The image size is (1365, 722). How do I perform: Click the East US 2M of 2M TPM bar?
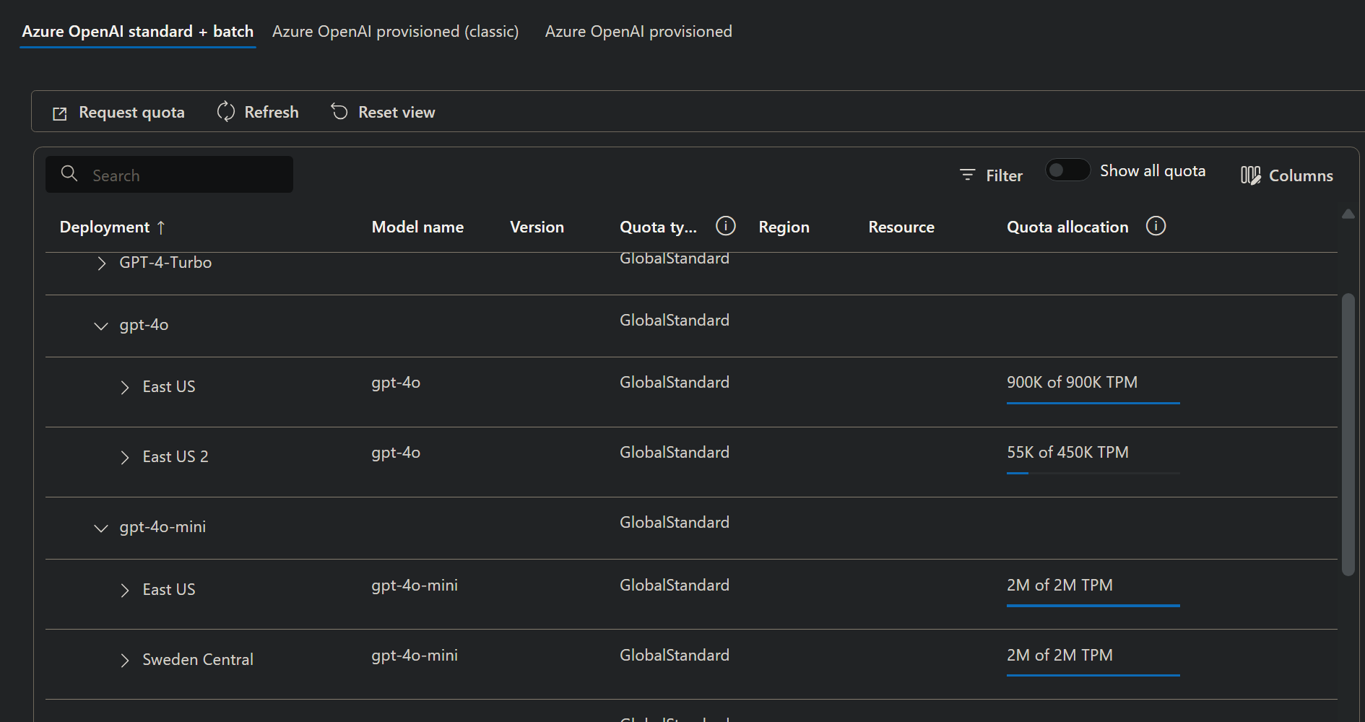coord(1093,605)
